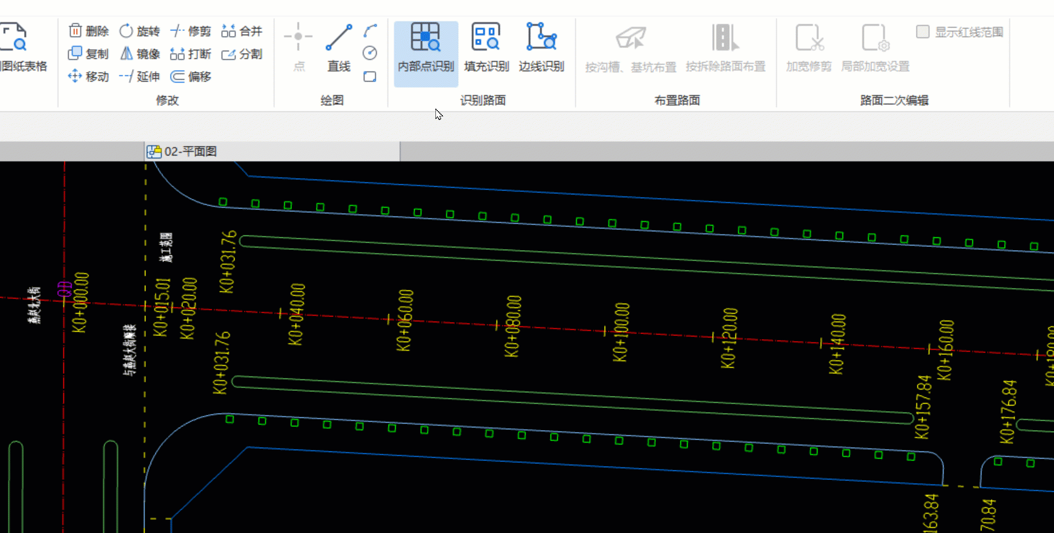This screenshot has width=1054, height=533.
Task: Select the 复制 (copy) tool
Action: [x=88, y=54]
